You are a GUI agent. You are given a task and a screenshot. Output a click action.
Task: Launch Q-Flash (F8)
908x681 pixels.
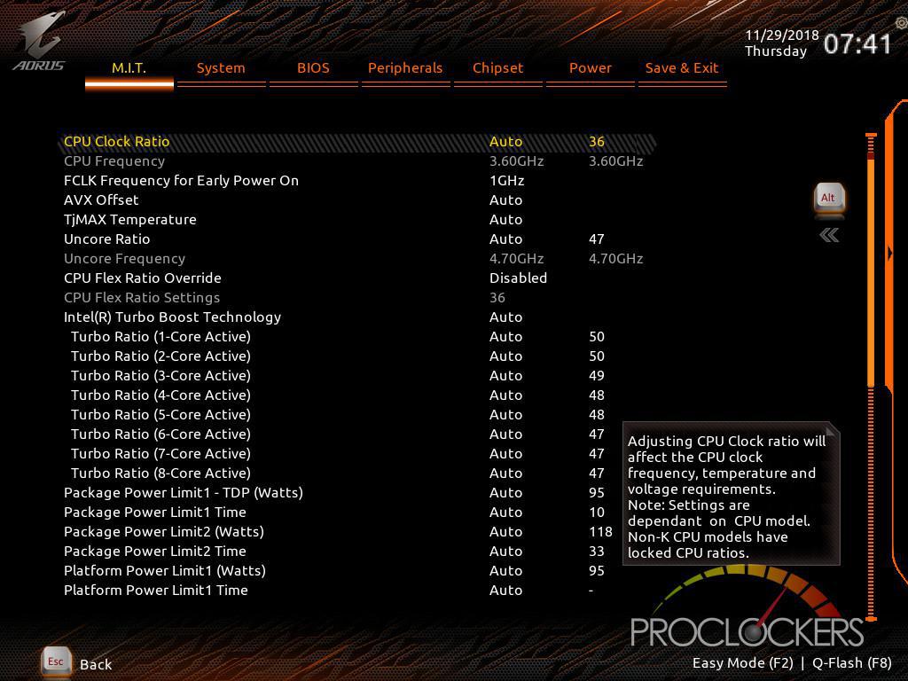point(852,663)
